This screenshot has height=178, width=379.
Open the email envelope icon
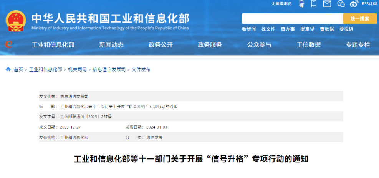click(x=327, y=3)
